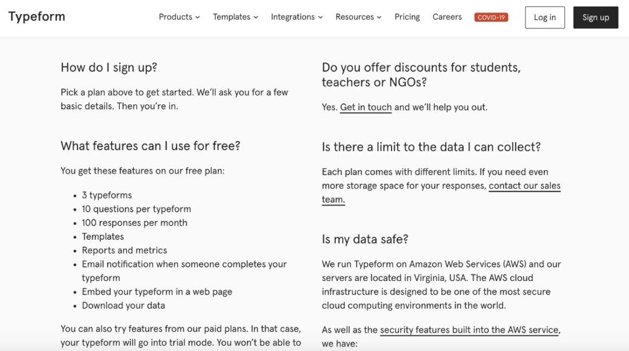Click the "How do I sign up?" heading
The height and width of the screenshot is (351, 629).
point(109,68)
